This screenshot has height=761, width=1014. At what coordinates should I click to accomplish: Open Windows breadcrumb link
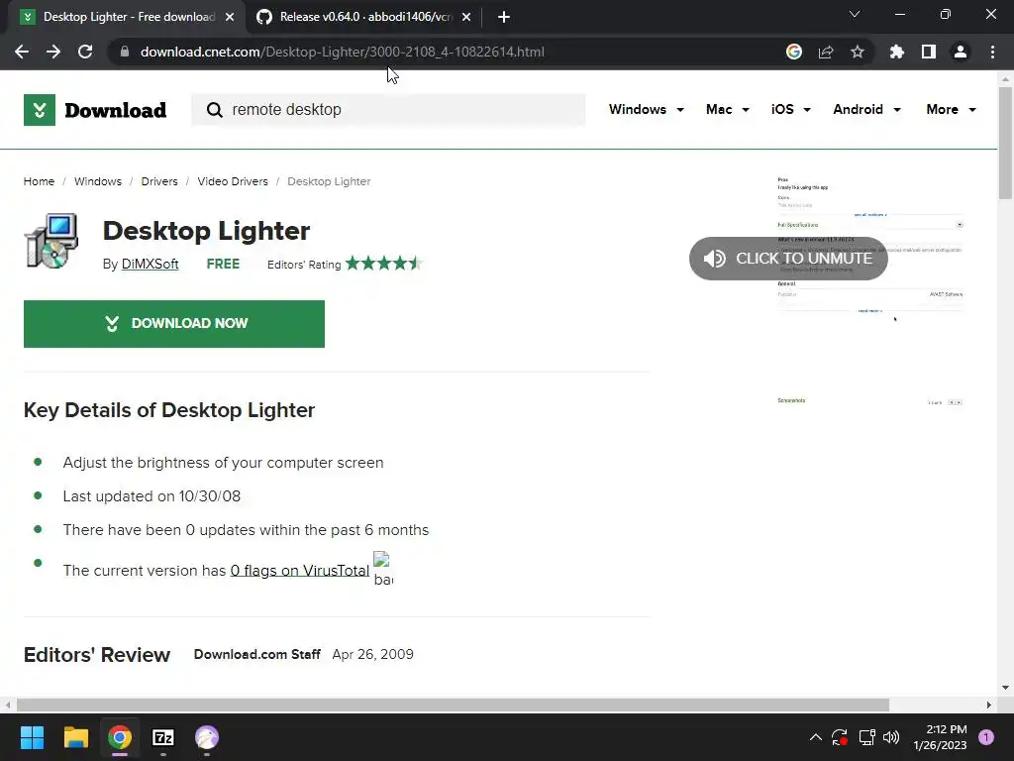[x=98, y=181]
